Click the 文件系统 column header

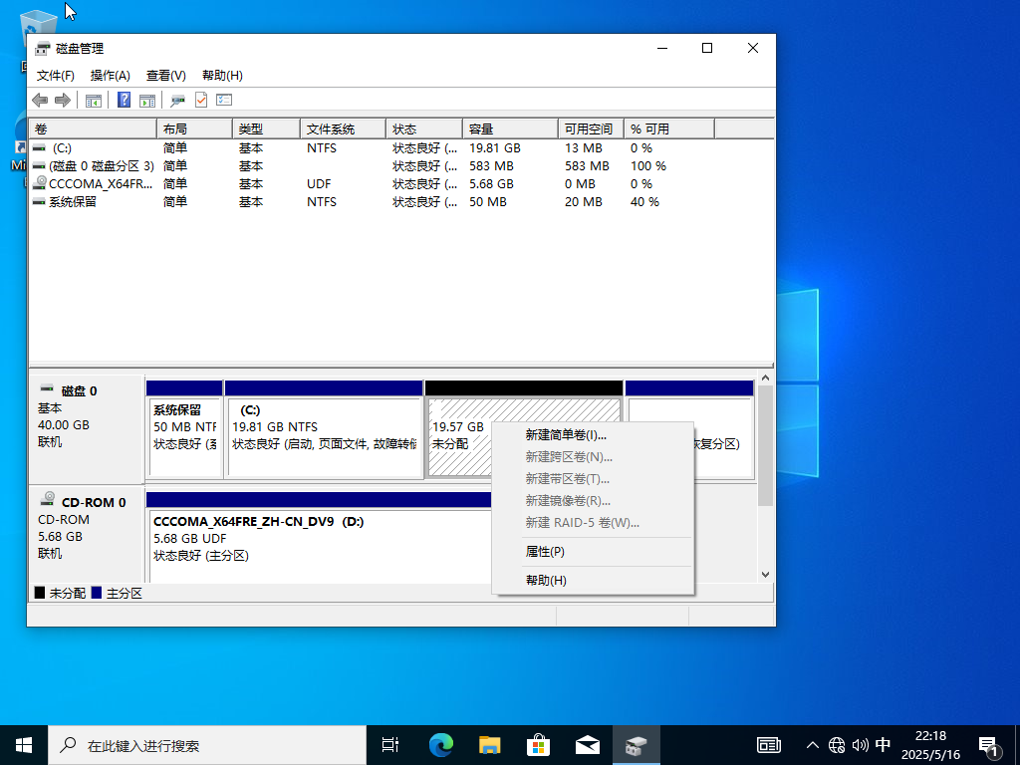pos(343,128)
